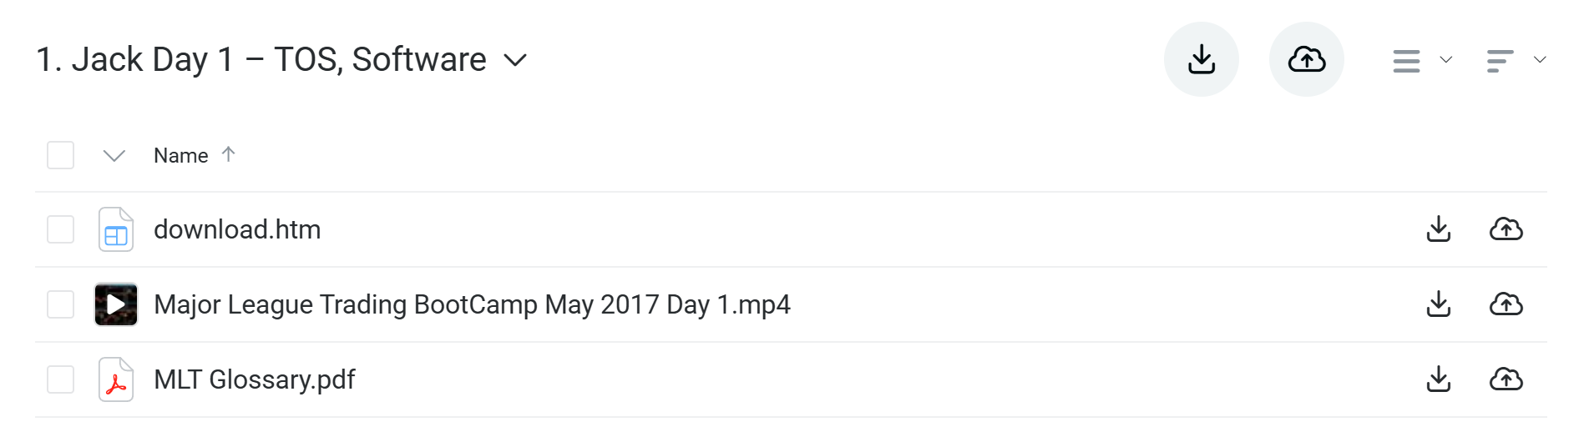
Task: Download the download.htm file
Action: (x=1438, y=229)
